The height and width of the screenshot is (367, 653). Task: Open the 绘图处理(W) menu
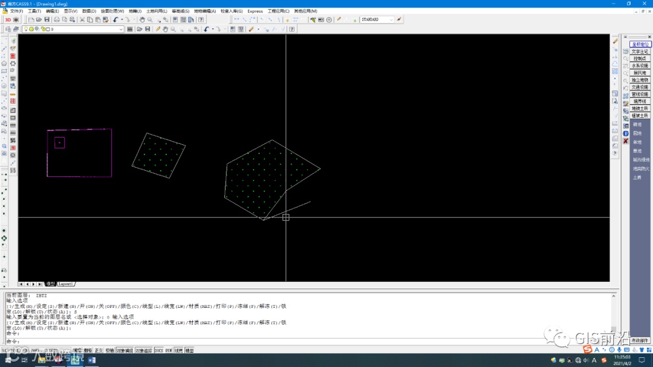click(x=112, y=11)
